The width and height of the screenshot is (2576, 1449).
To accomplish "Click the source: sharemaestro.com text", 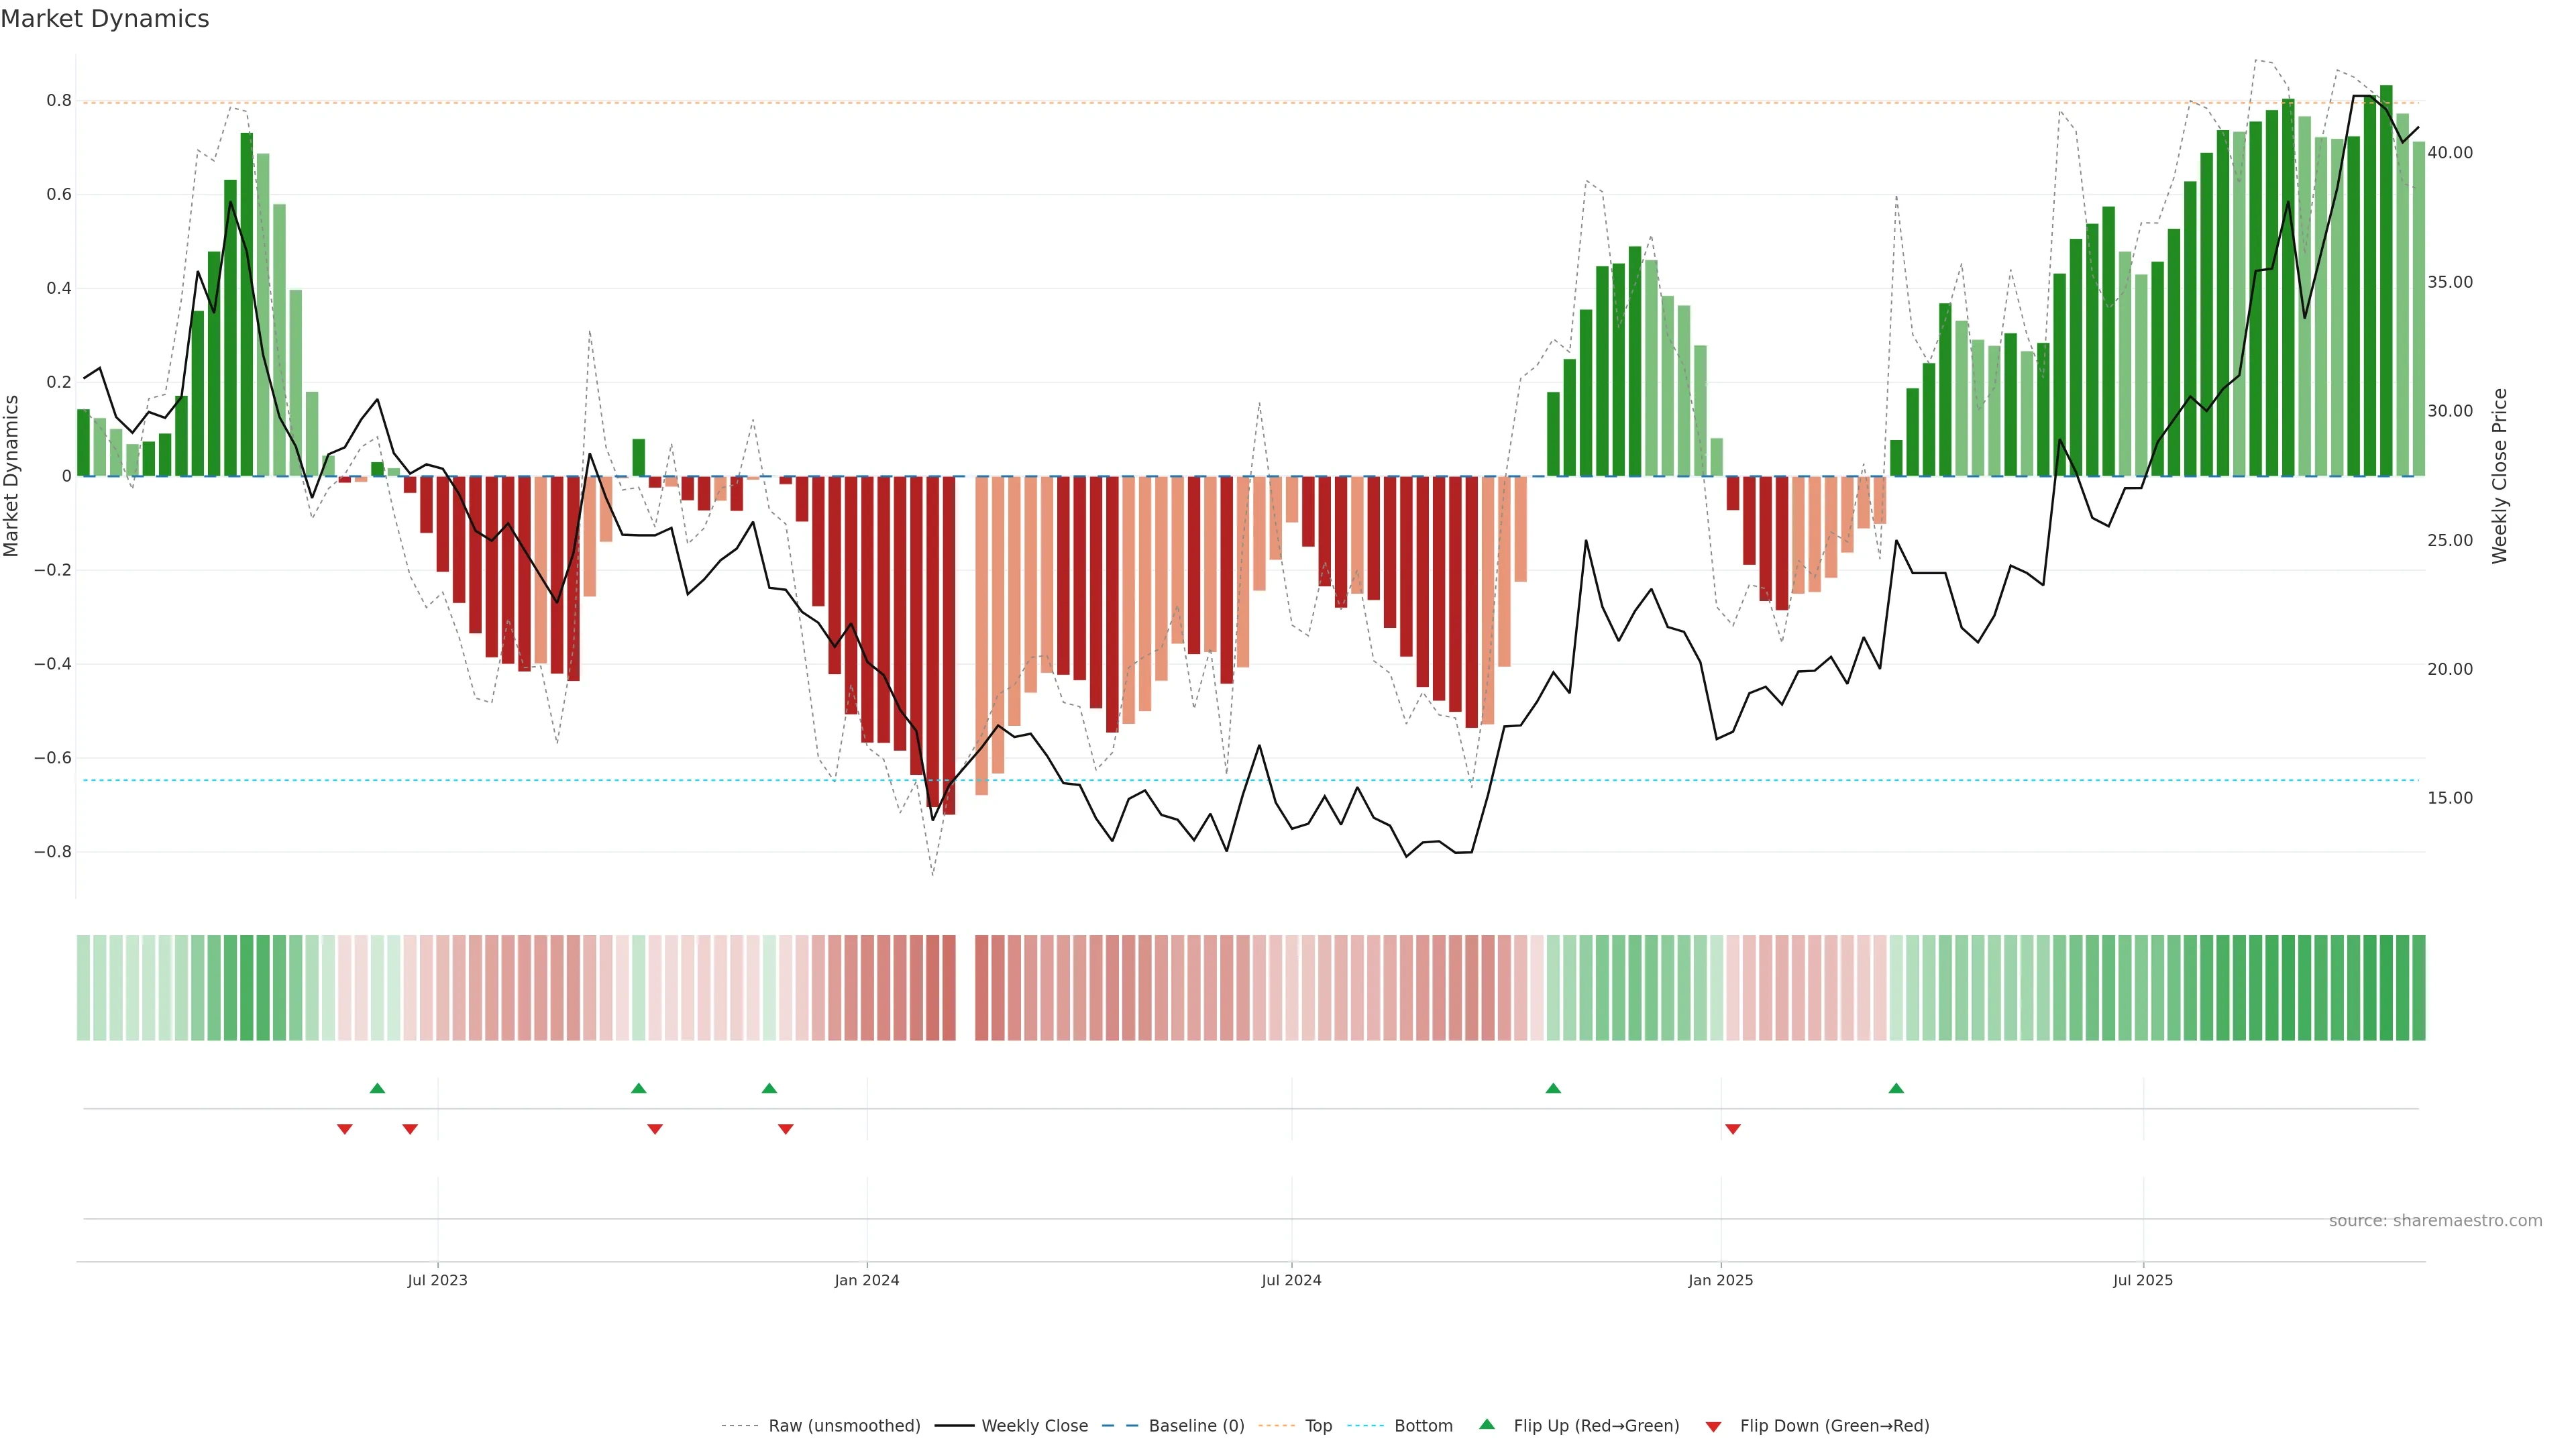I will pyautogui.click(x=2435, y=1221).
